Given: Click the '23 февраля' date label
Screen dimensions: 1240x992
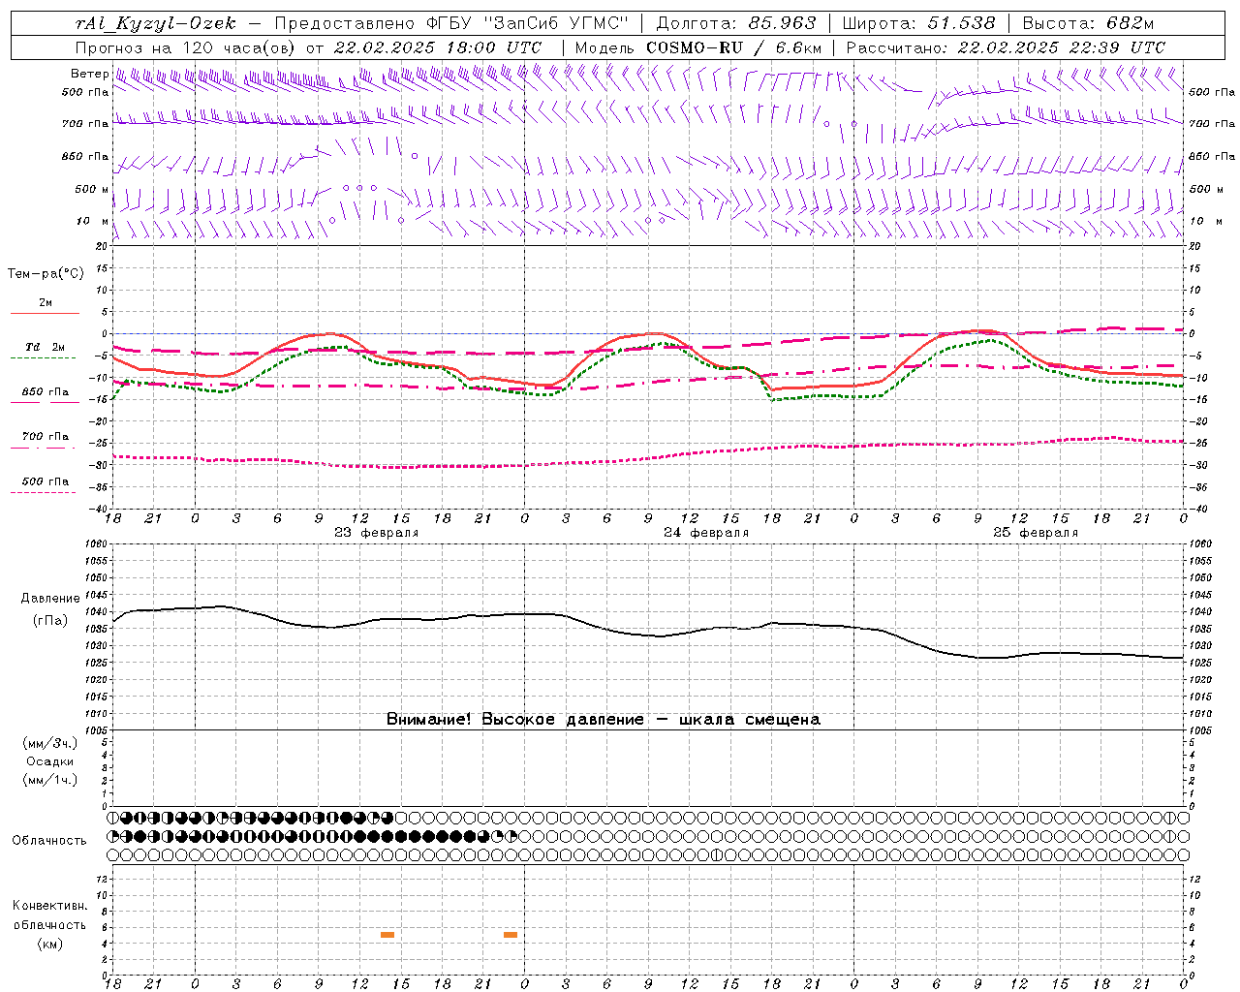Looking at the screenshot, I should click(x=377, y=533).
